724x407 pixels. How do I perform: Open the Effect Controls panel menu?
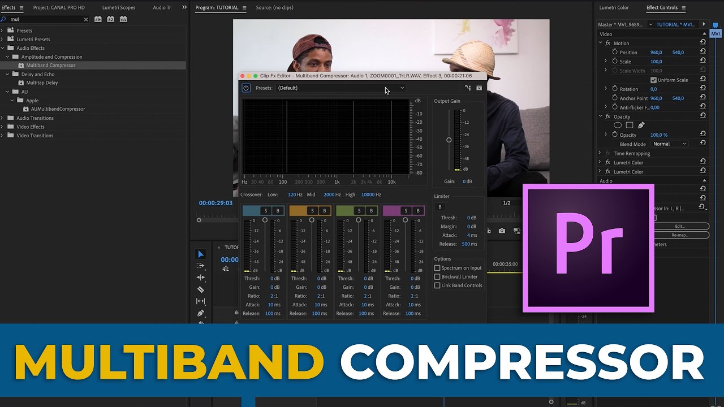click(x=683, y=7)
